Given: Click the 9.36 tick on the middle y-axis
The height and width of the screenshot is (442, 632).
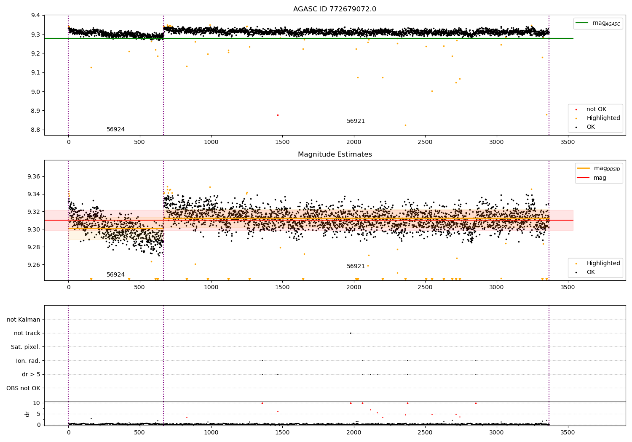Looking at the screenshot, I should coord(34,177).
